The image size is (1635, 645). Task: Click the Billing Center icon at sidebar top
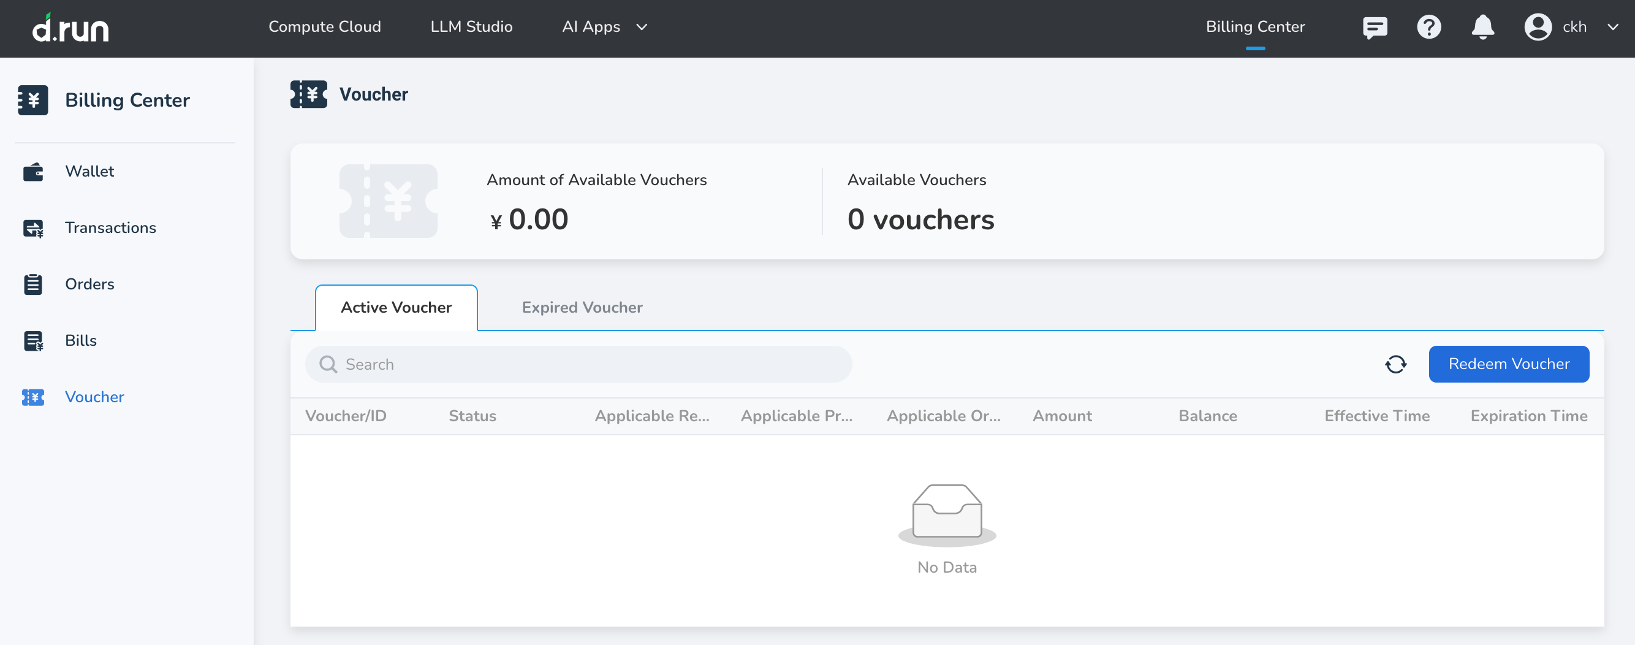coord(33,100)
